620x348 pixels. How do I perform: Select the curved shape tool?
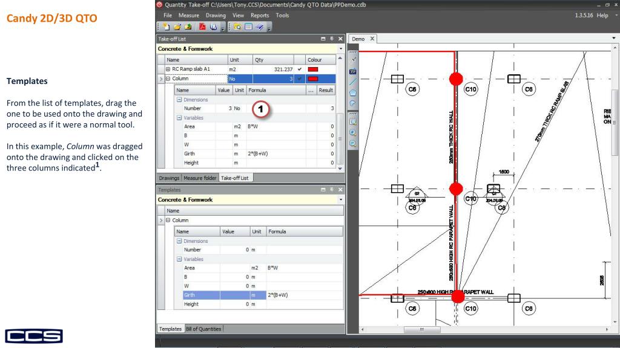[x=353, y=103]
